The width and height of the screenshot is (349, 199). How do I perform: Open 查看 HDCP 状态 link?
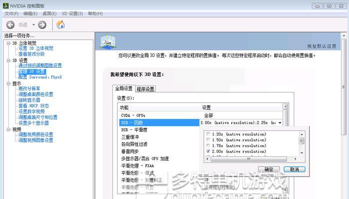(33, 106)
